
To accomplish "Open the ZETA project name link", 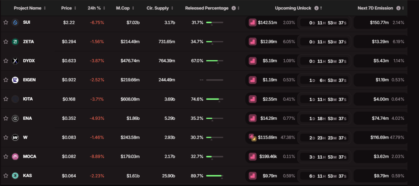I will tap(28, 42).
